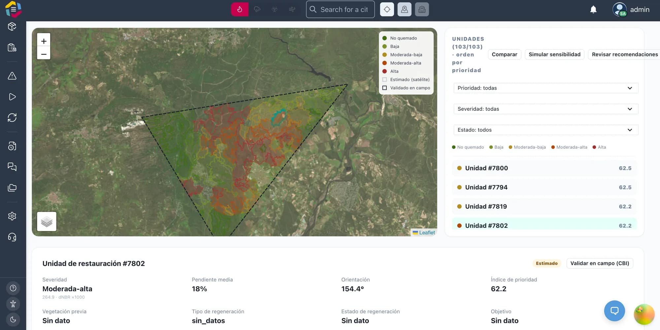This screenshot has width=660, height=330.
Task: Open the help question mark icon
Action: pos(13,288)
